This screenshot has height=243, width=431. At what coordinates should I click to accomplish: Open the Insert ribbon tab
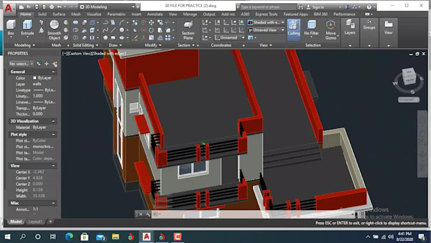(136, 14)
